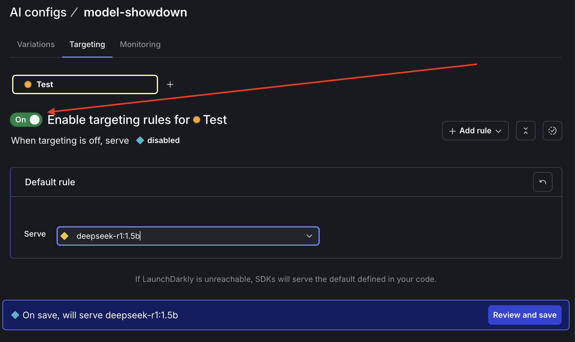Image resolution: width=575 pixels, height=342 pixels.
Task: Open the deepseek-r1:1.5b variation dropdown
Action: tap(309, 236)
